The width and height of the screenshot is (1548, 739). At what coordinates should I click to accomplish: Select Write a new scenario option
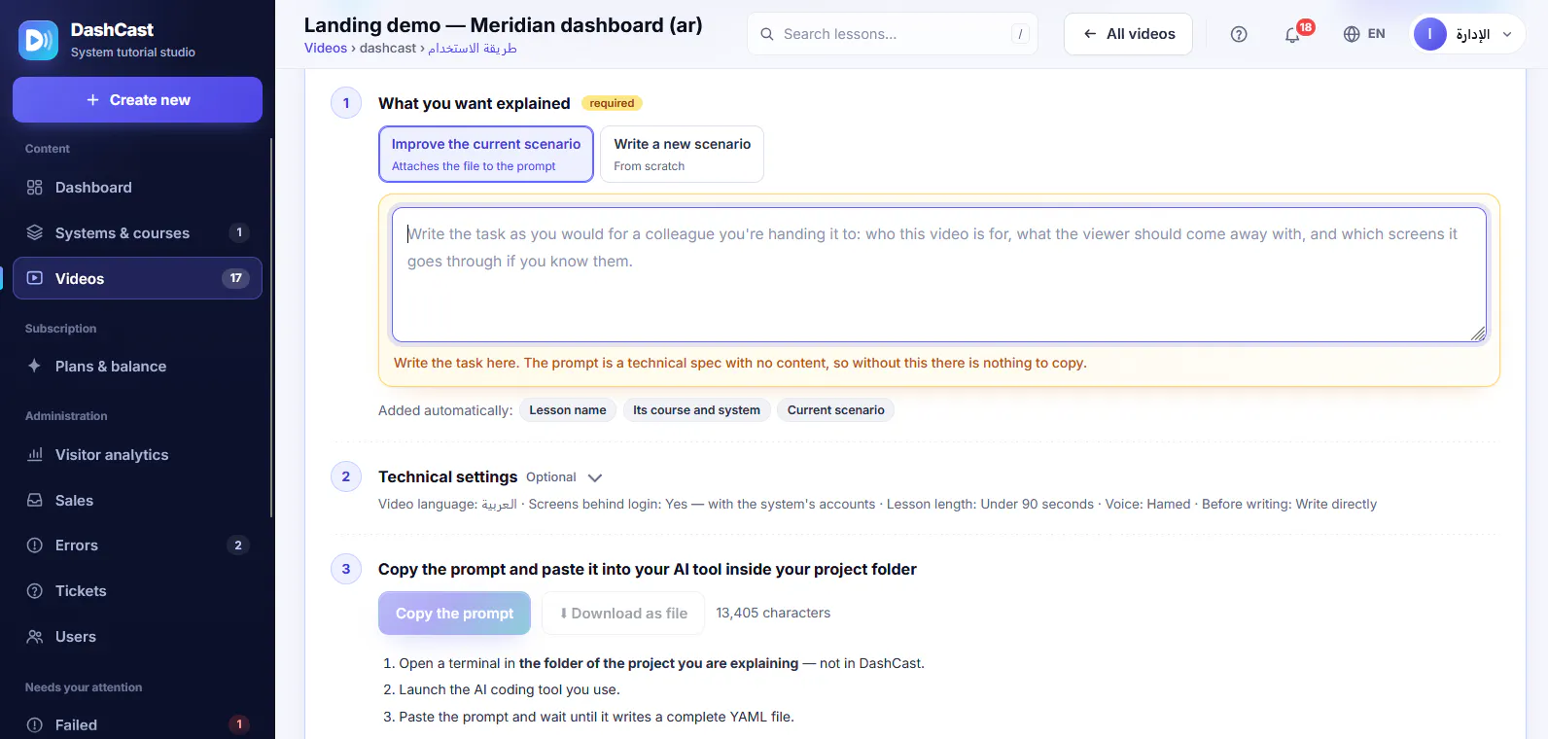[x=682, y=154]
